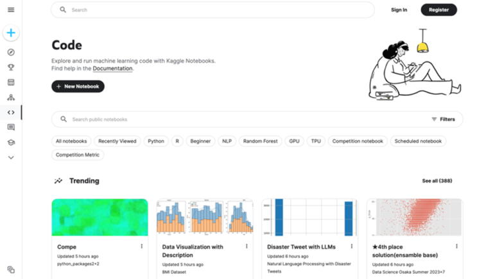Open Datasets table icon in sidebar
This screenshot has width=493, height=279.
[11, 83]
